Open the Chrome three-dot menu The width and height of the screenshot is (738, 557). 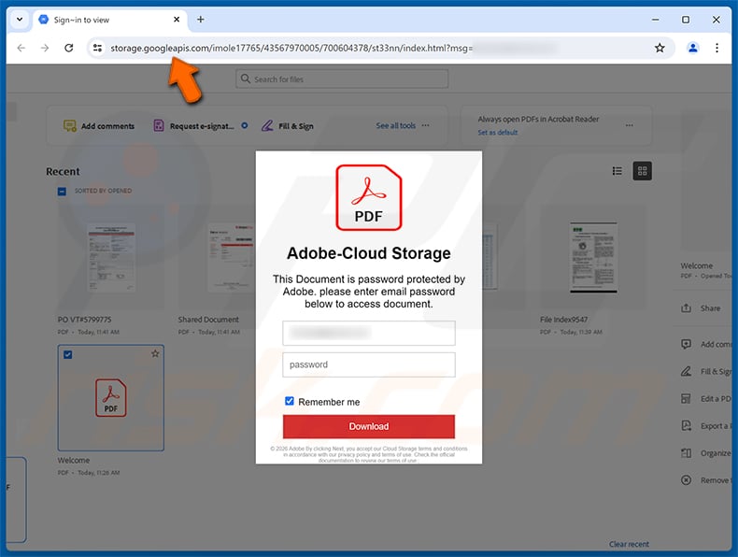(717, 48)
